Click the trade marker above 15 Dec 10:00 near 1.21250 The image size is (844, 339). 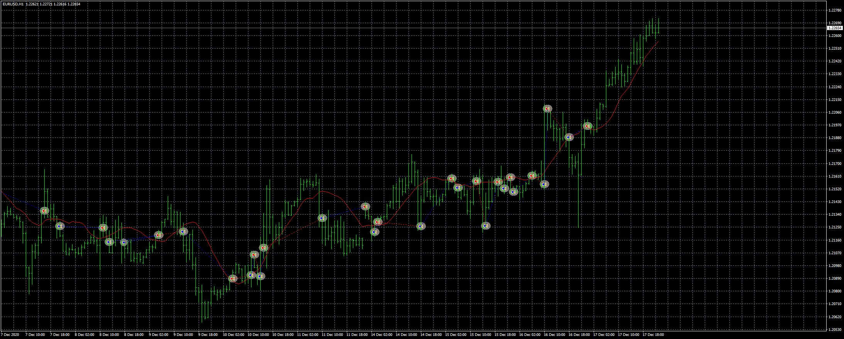[486, 226]
